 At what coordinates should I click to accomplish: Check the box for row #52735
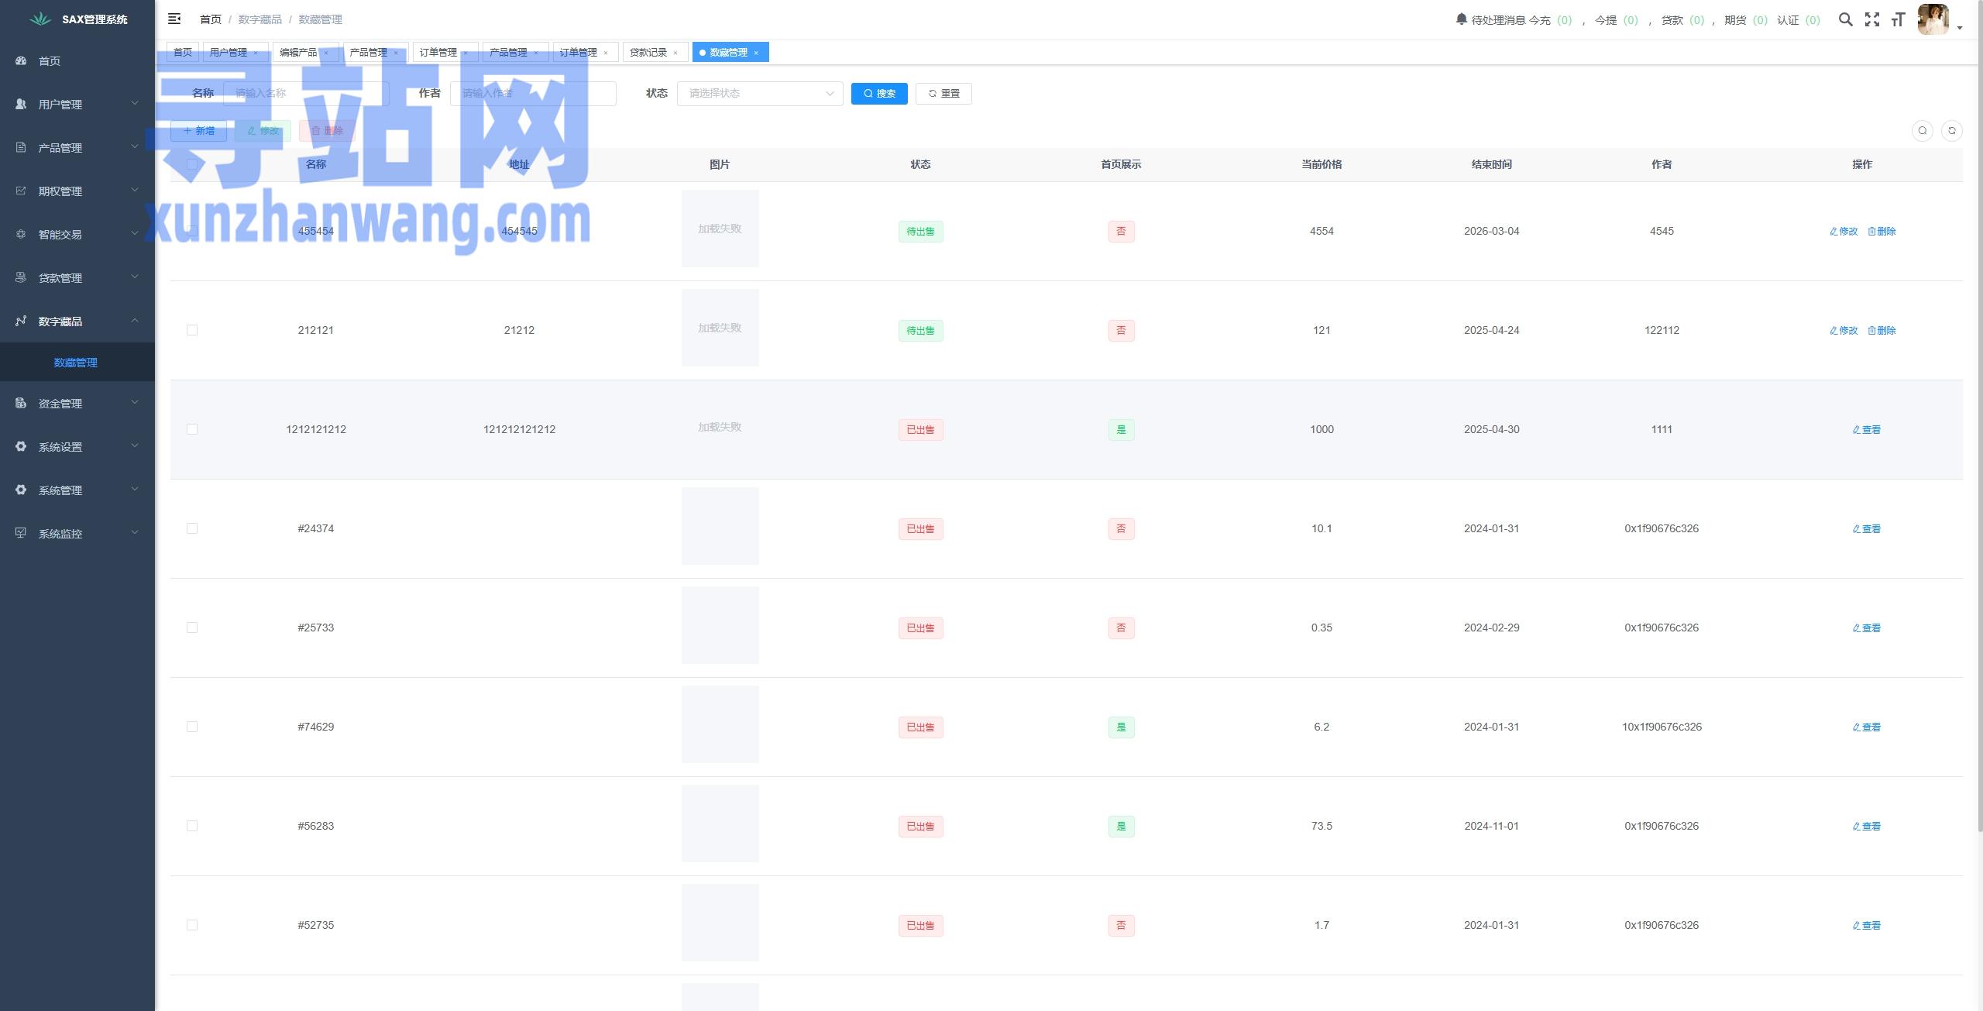[192, 925]
